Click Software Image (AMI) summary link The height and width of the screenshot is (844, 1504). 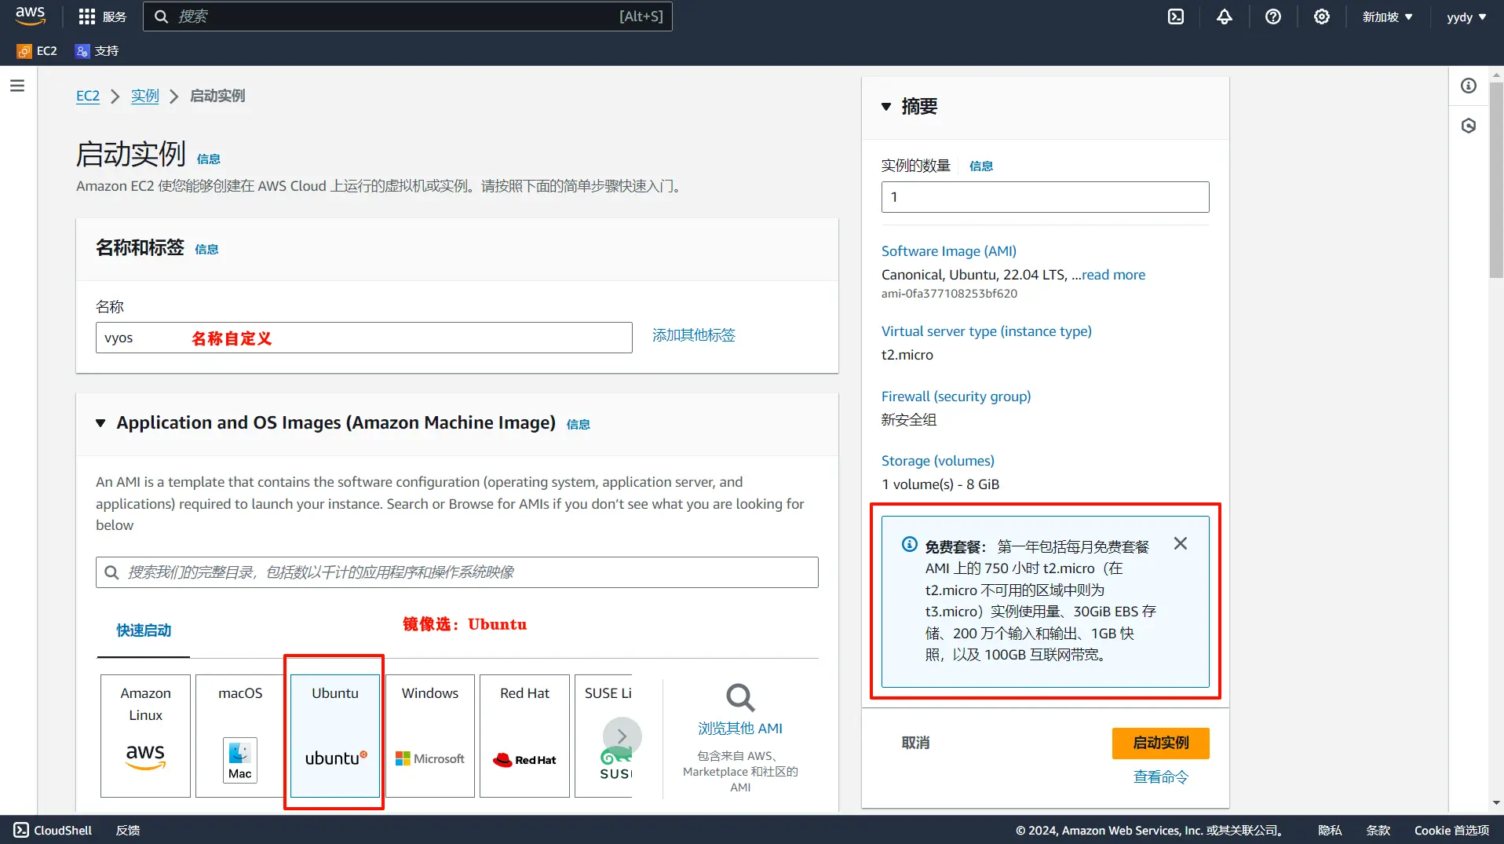tap(949, 251)
